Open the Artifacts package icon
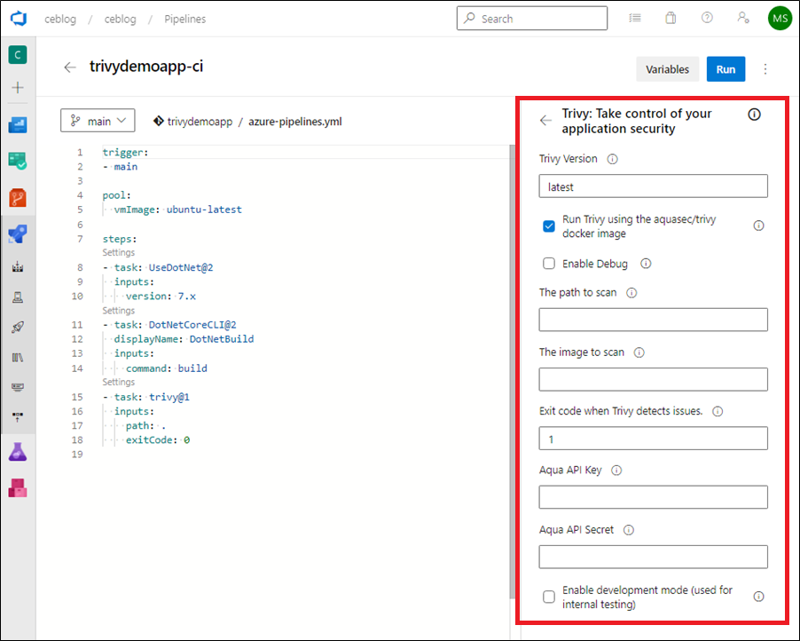 point(18,488)
